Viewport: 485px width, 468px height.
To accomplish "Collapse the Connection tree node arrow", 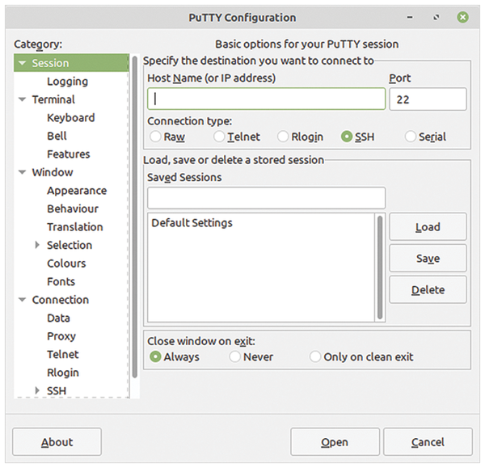I will (22, 300).
